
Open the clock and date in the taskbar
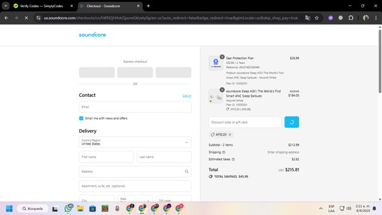point(363,208)
